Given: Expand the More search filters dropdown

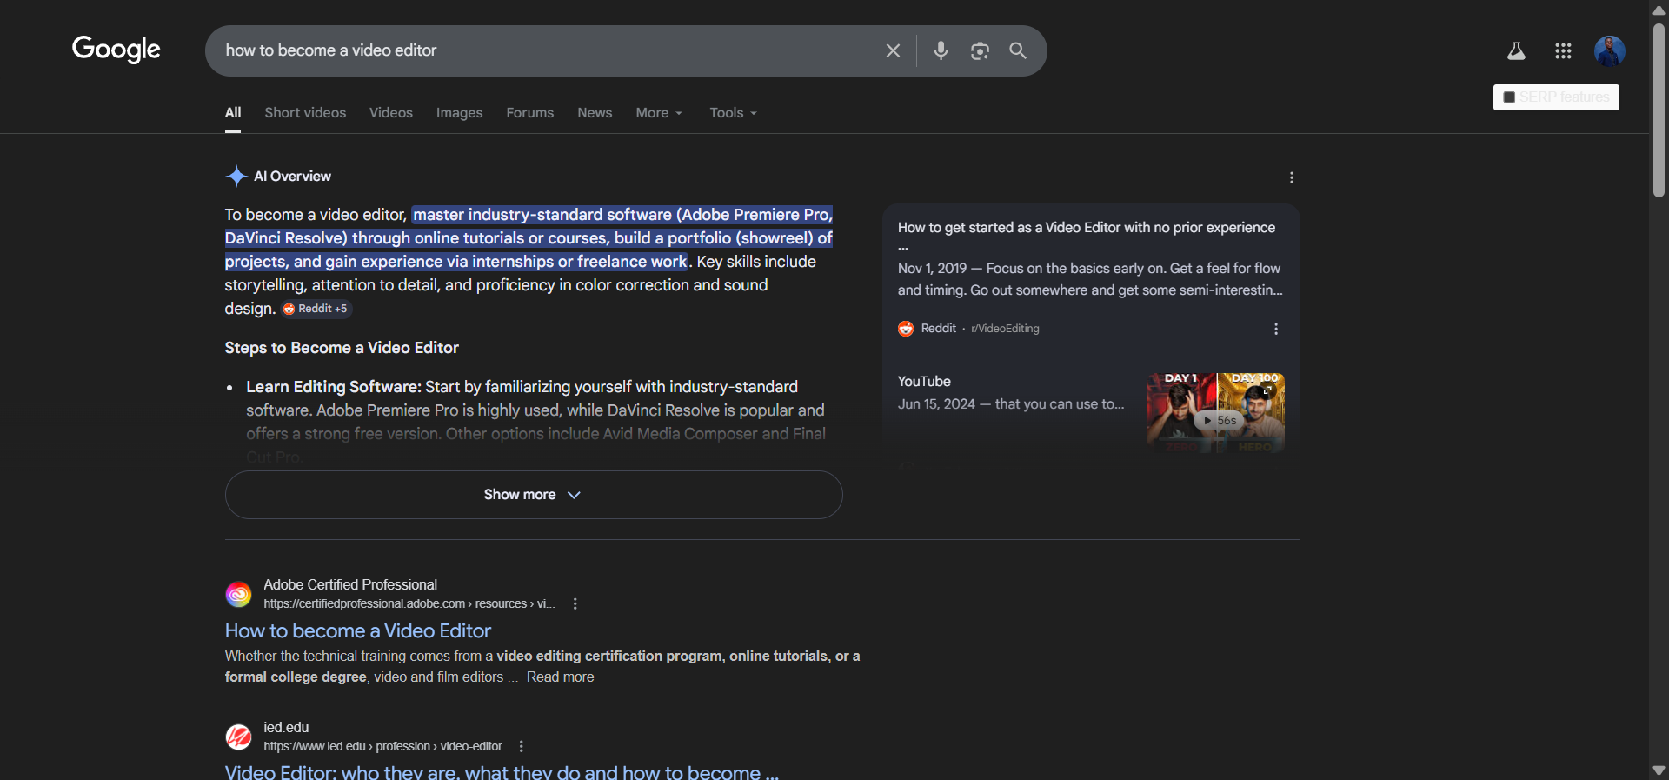Looking at the screenshot, I should pos(659,113).
